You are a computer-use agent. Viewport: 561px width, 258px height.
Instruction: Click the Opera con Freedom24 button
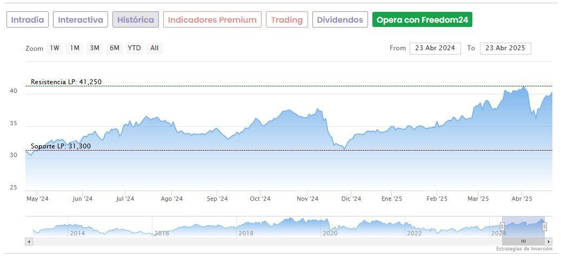click(x=422, y=20)
